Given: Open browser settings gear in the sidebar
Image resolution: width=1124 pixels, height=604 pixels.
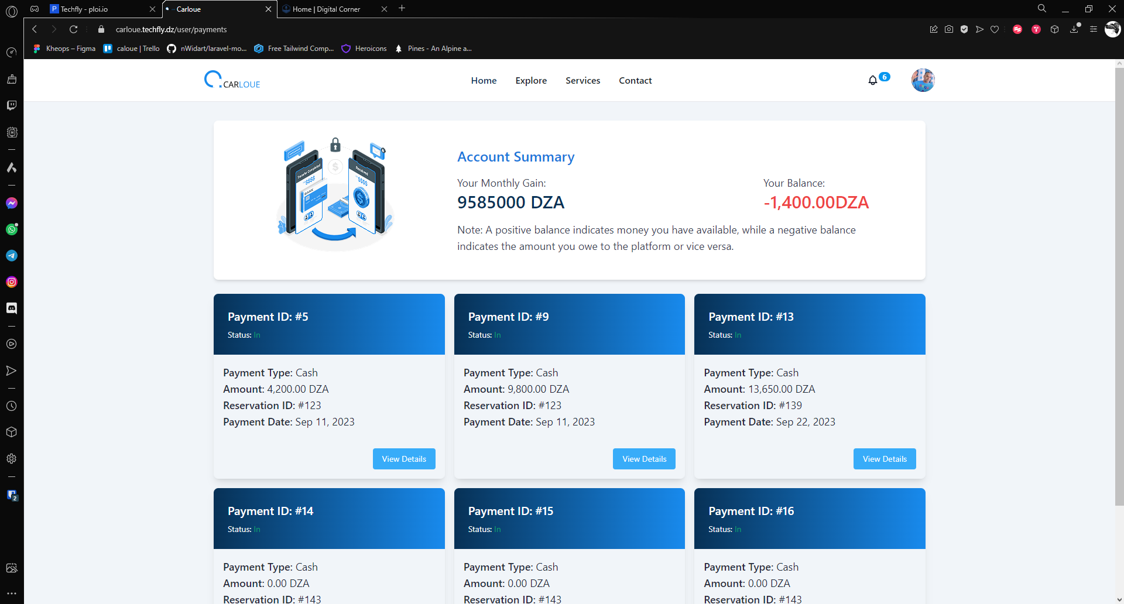Looking at the screenshot, I should [12, 459].
